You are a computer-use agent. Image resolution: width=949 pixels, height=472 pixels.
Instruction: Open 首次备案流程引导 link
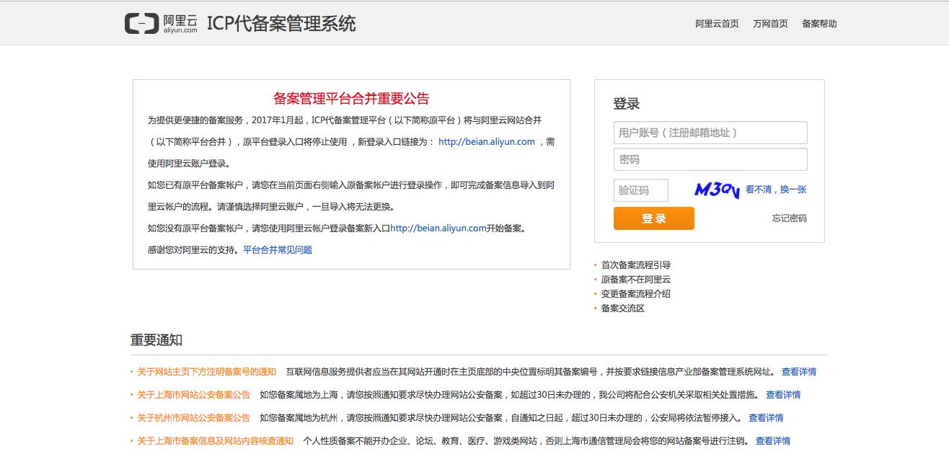(x=636, y=265)
